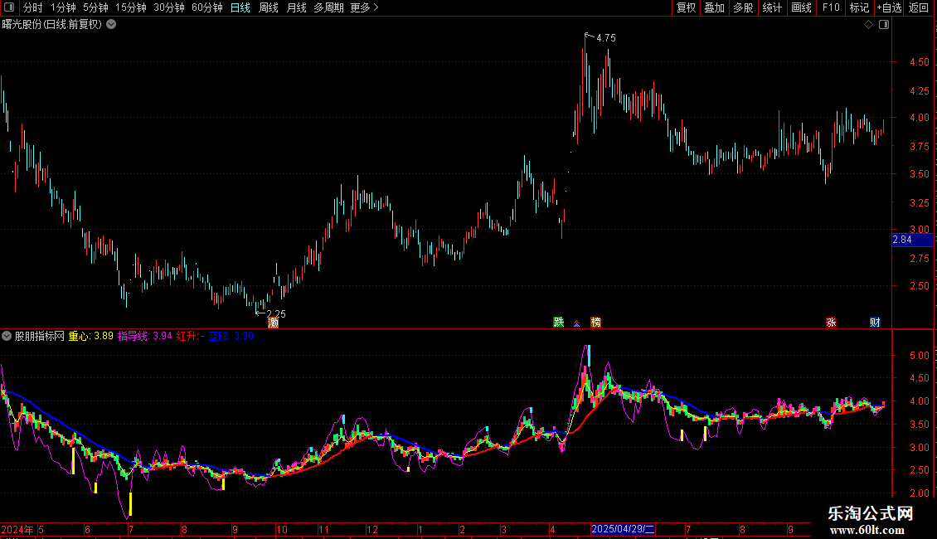Switch to 1分钟 period

tap(63, 7)
